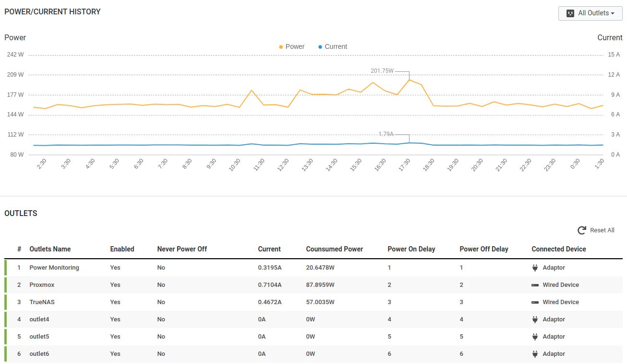The width and height of the screenshot is (627, 364).
Task: Click the 17:30 time label on the axis
Action: pyautogui.click(x=405, y=165)
